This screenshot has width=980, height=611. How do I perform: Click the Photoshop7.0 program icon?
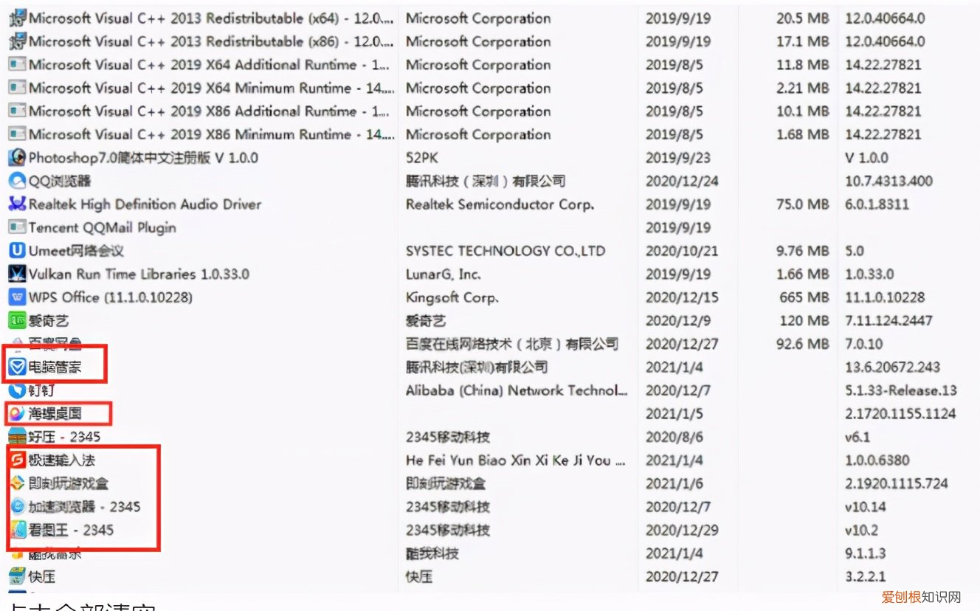point(16,158)
